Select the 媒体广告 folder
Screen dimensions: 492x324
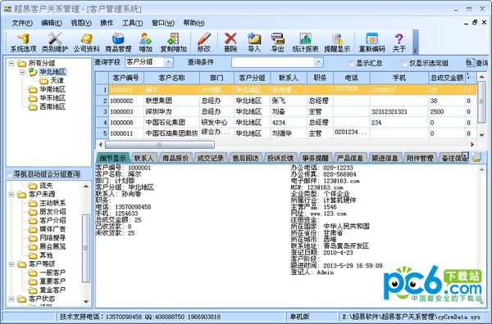coord(47,229)
